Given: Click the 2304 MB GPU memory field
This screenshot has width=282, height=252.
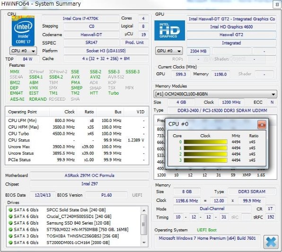Looking at the screenshot, I should pos(198,51).
